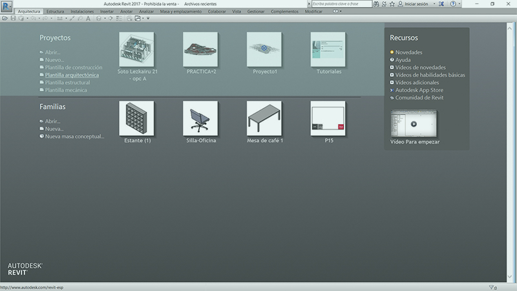The width and height of the screenshot is (517, 291).
Task: Select the Tag by Category icon
Action: (80, 19)
